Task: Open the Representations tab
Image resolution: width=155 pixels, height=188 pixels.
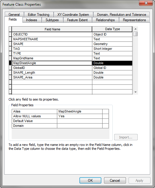Action: [134, 20]
